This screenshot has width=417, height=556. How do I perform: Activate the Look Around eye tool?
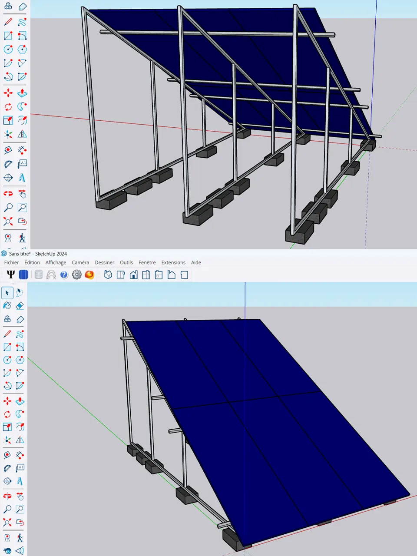[x=7, y=550]
